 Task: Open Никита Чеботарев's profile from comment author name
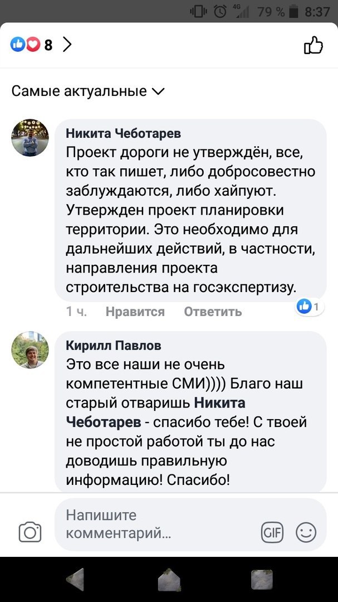pos(123,133)
